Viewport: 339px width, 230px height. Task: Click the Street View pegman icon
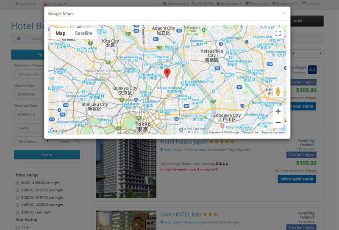[x=278, y=92]
